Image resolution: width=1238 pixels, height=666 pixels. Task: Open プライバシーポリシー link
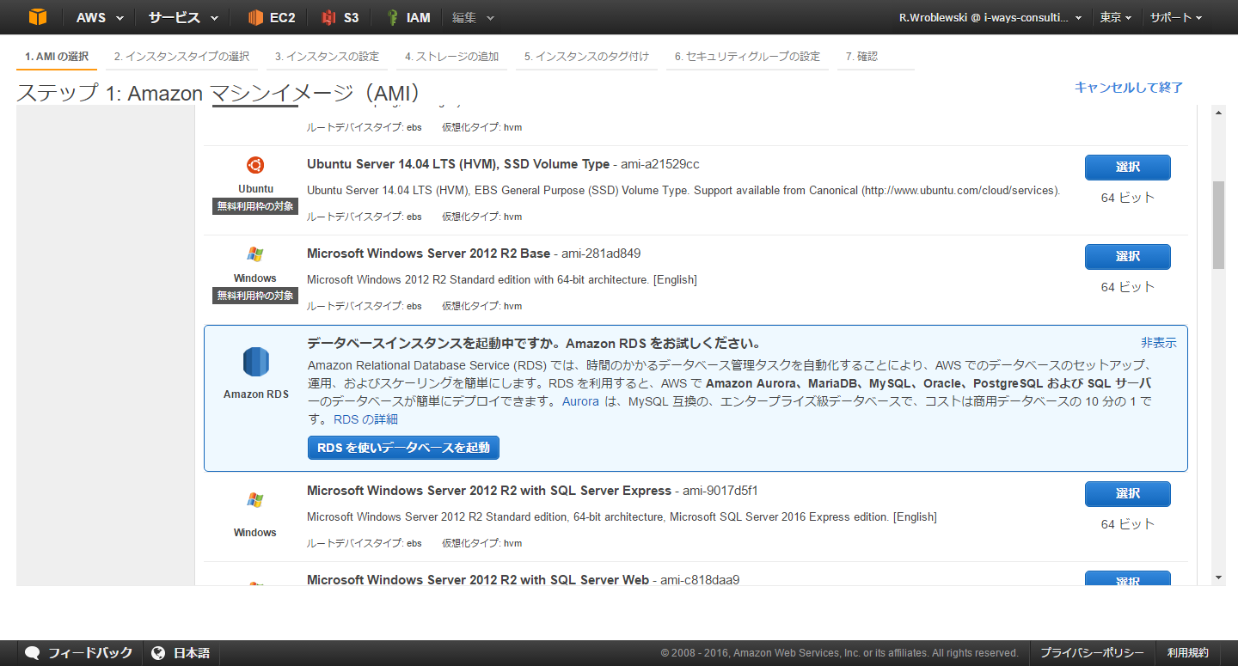(x=1092, y=653)
